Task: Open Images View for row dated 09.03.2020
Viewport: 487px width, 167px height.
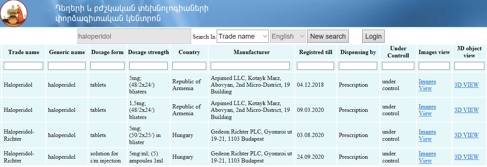Action: 427,110
